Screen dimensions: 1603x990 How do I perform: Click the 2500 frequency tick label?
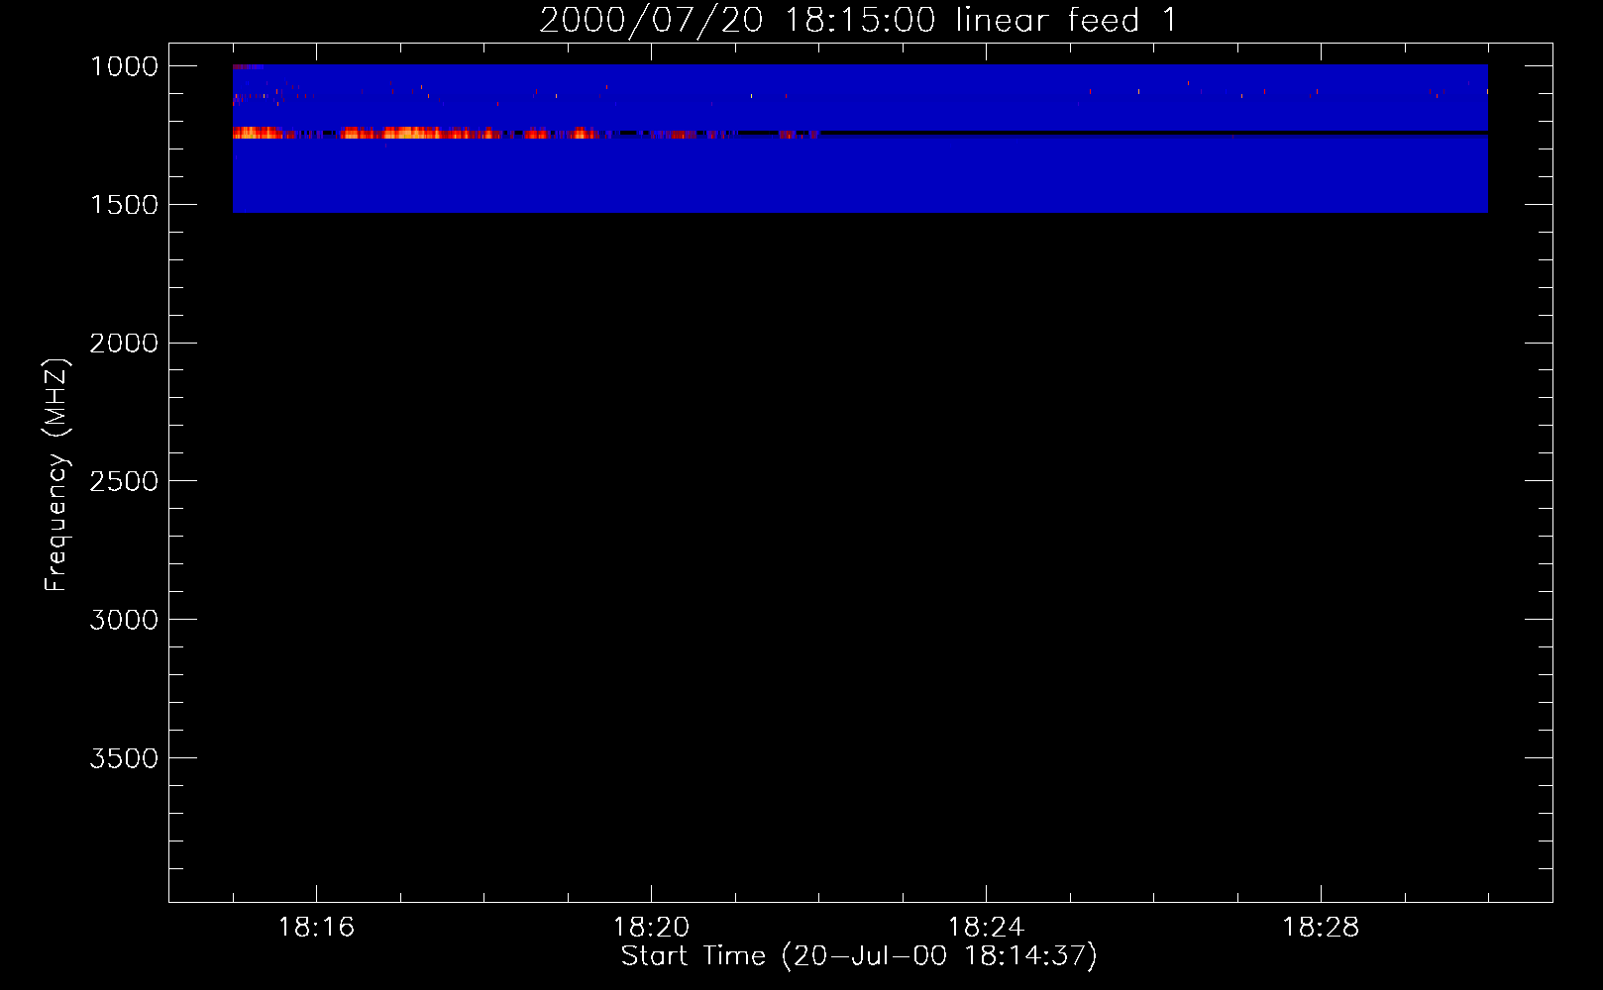tap(124, 481)
